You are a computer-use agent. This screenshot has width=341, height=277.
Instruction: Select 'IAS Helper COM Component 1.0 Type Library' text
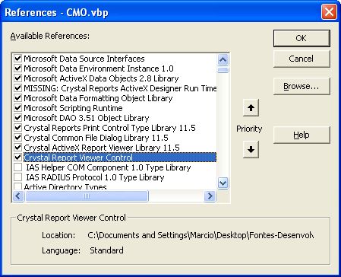pyautogui.click(x=109, y=167)
